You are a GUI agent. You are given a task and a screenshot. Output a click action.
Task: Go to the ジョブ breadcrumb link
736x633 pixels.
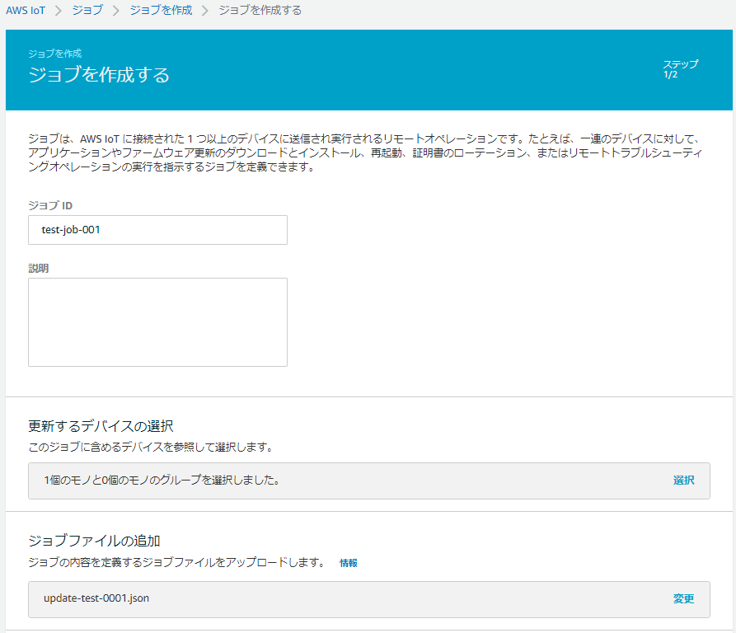coord(87,11)
